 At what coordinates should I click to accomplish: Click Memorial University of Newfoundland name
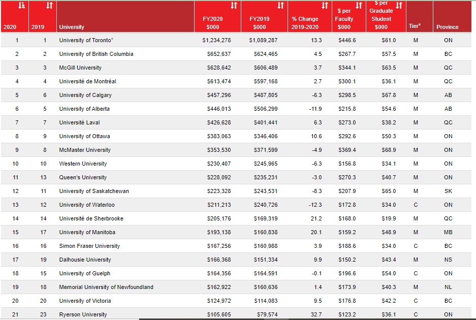tap(106, 287)
